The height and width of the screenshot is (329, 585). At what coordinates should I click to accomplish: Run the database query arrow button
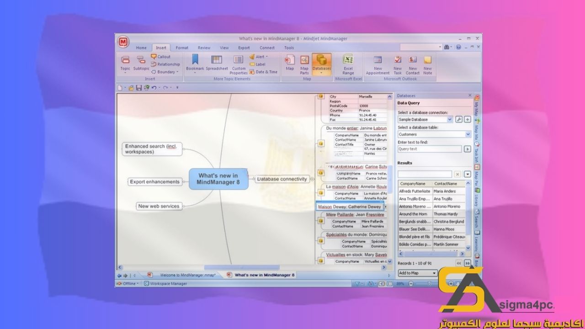pos(468,149)
